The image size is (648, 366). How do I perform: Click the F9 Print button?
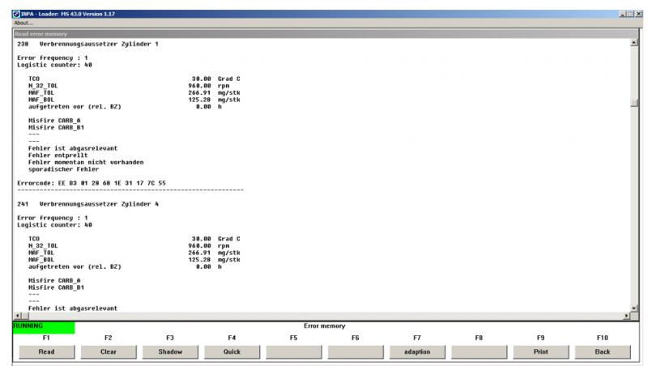(x=540, y=352)
